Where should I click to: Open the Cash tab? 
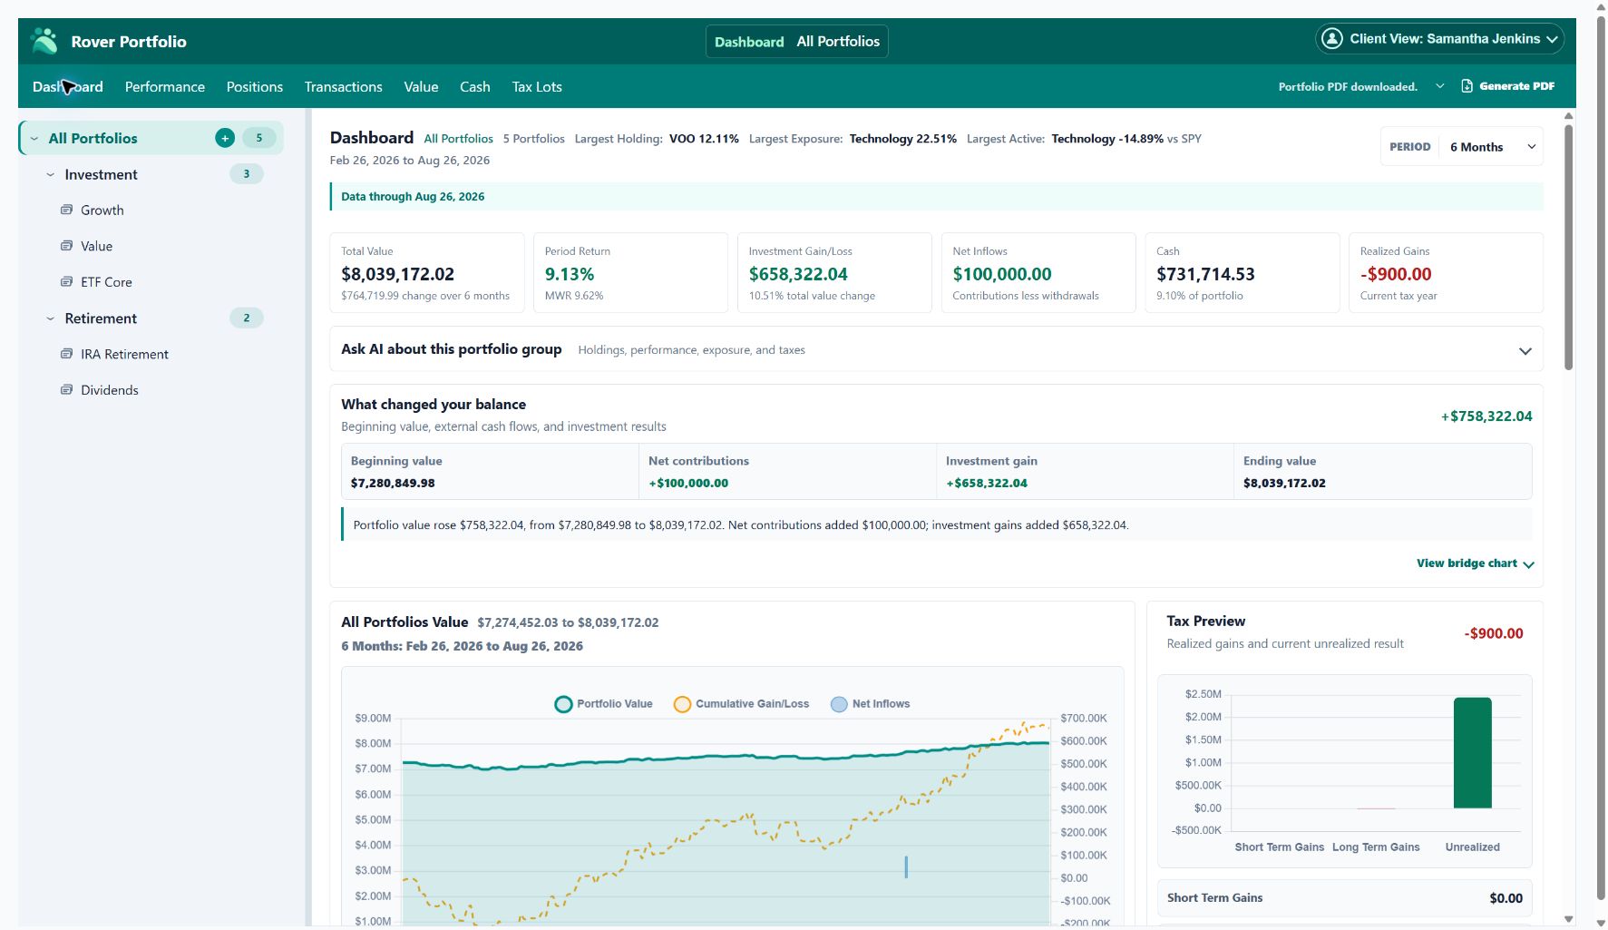(x=475, y=87)
